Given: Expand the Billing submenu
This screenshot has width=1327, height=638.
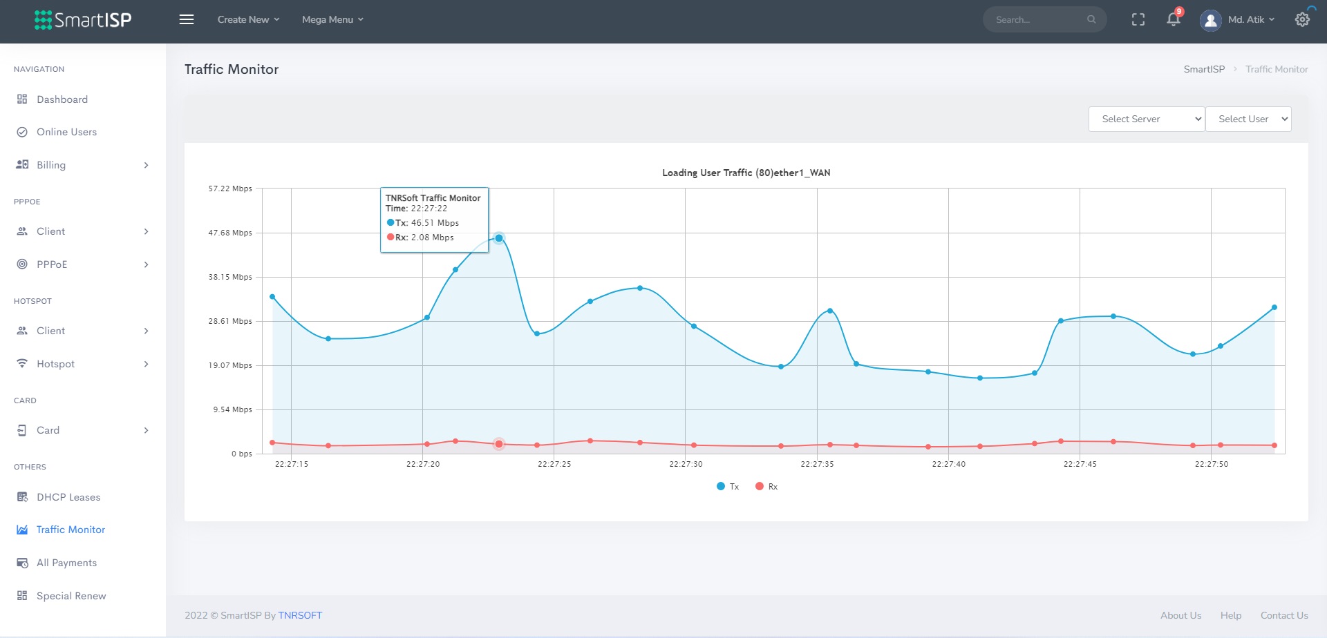Looking at the screenshot, I should (x=146, y=165).
